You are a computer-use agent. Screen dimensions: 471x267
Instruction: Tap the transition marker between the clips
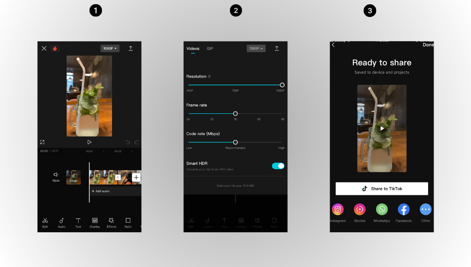[118, 177]
